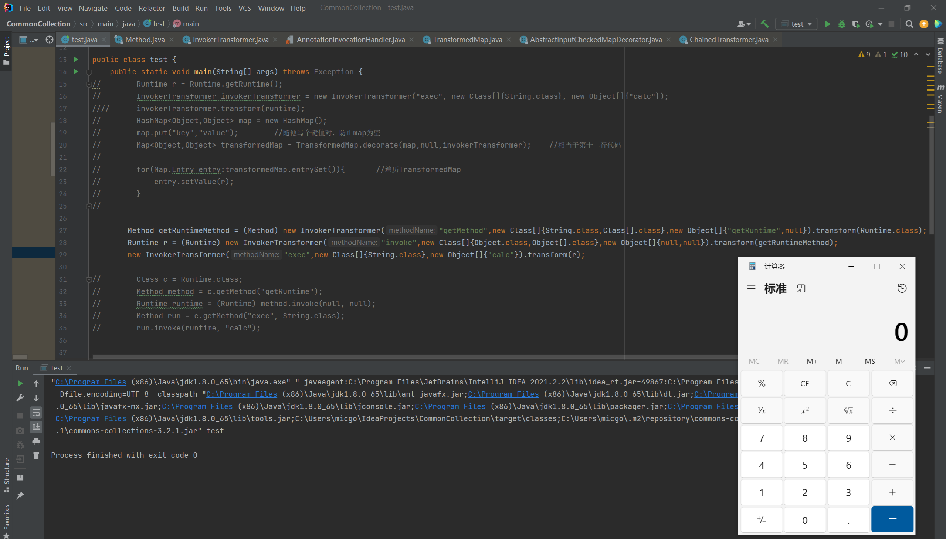This screenshot has height=539, width=946.
Task: Click Calculator keep-on-top icon
Action: click(801, 288)
